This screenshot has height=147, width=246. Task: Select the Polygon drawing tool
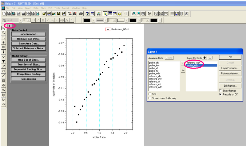[3, 90]
